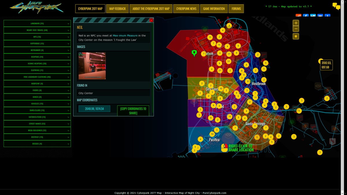
Task: Open the Neil screenshot thumbnail
Action: [92, 66]
